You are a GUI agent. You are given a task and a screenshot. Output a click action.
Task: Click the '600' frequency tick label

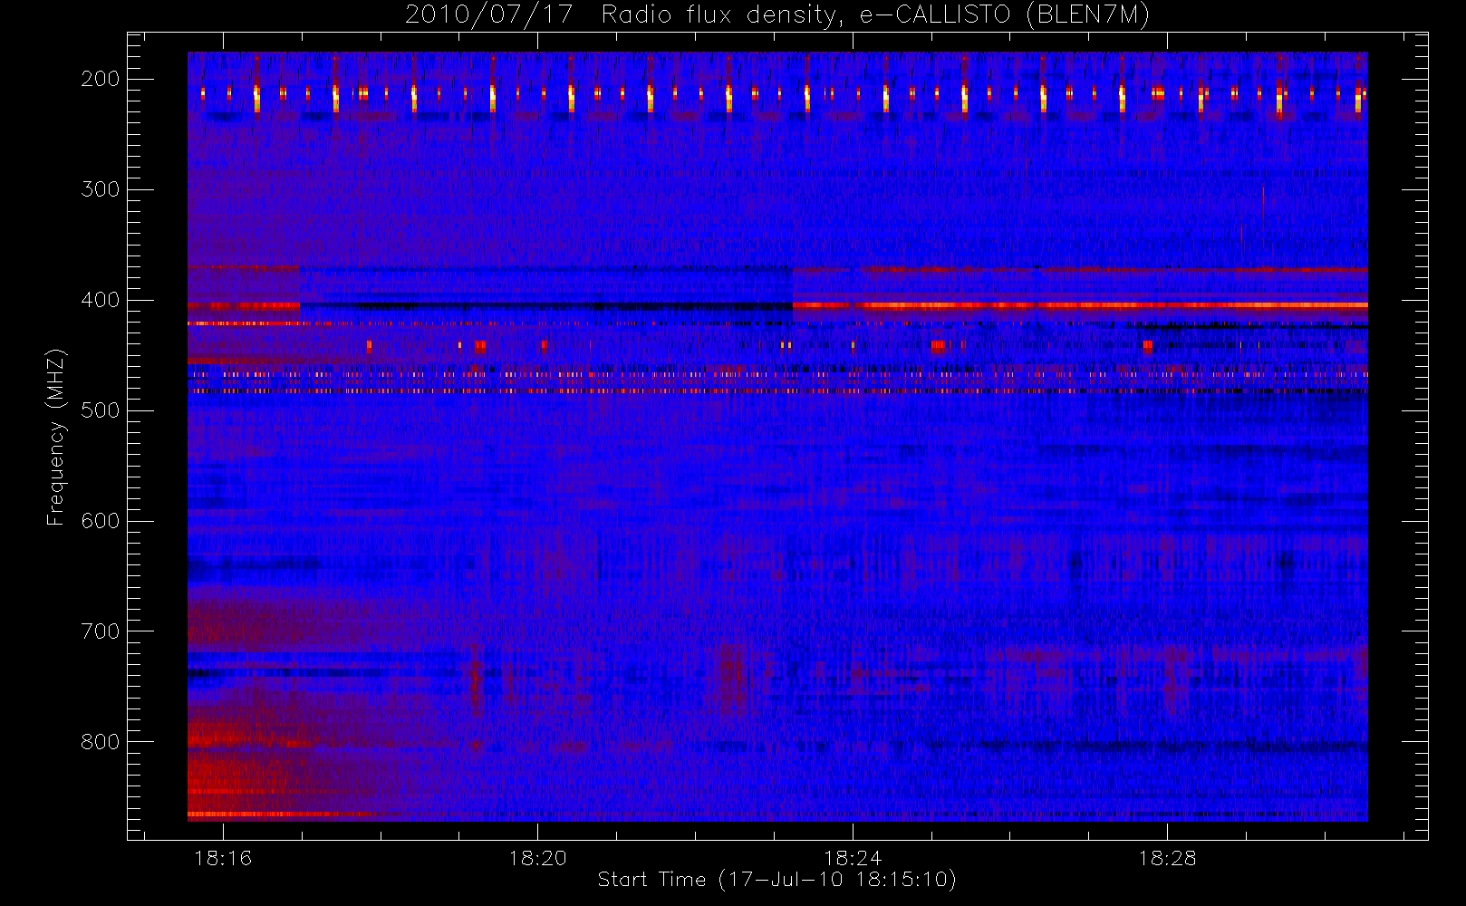[x=100, y=521]
